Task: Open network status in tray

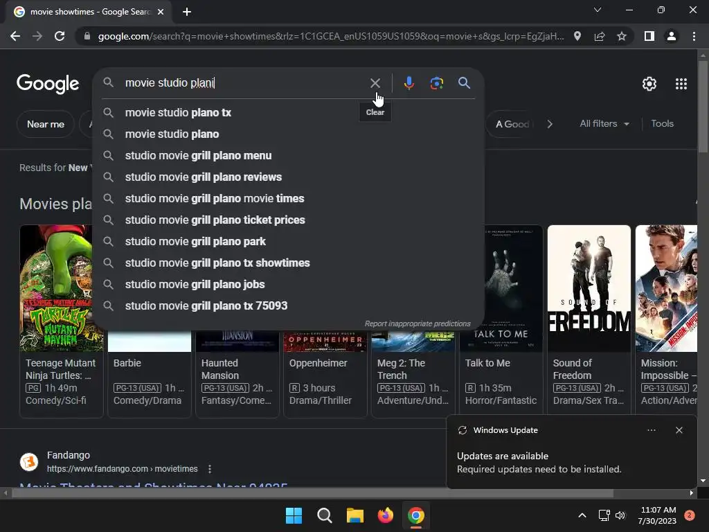Action: point(604,515)
